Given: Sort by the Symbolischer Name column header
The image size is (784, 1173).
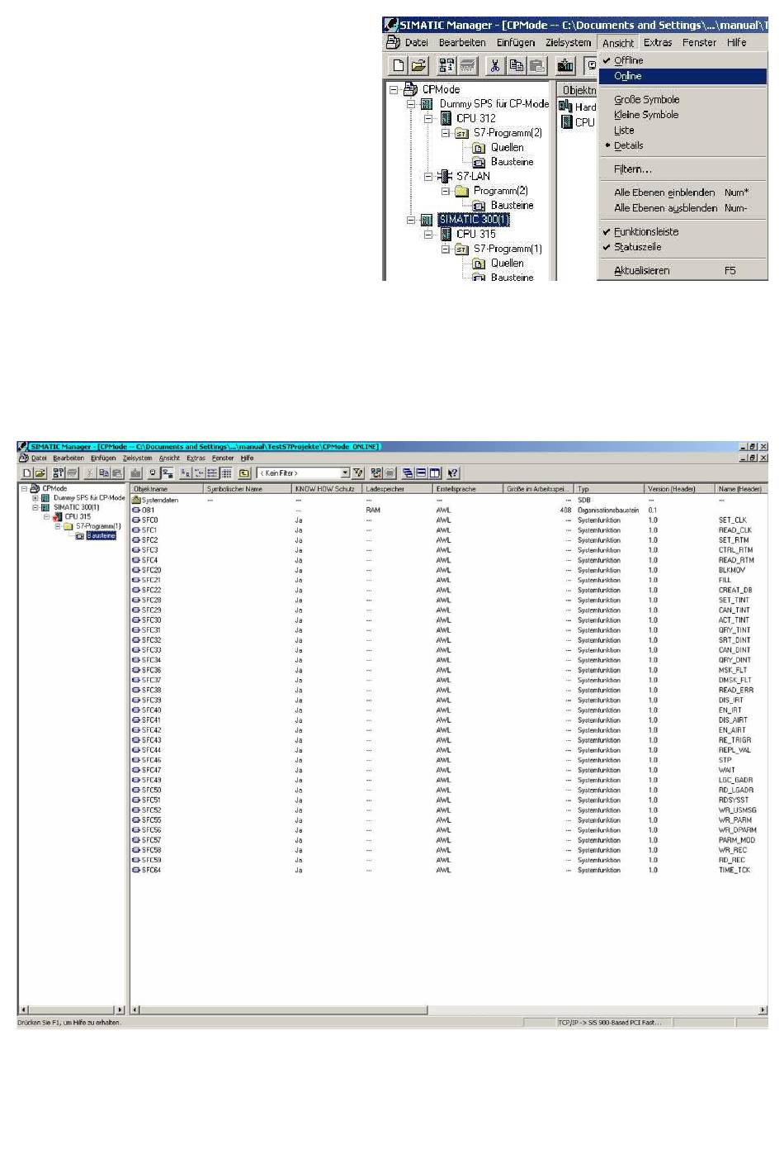Looking at the screenshot, I should (248, 489).
